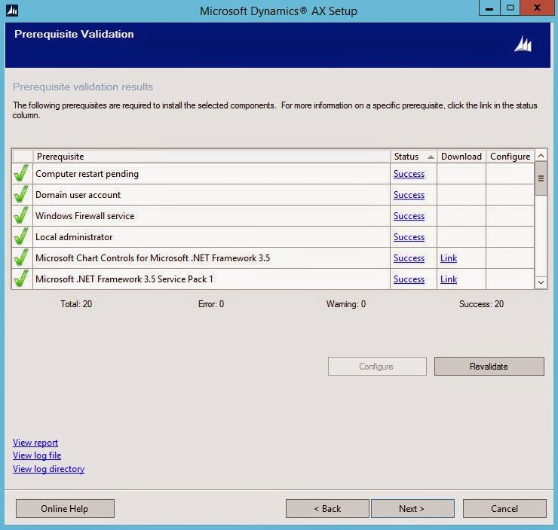The image size is (558, 530).
Task: Click the Download column header
Action: coord(461,157)
